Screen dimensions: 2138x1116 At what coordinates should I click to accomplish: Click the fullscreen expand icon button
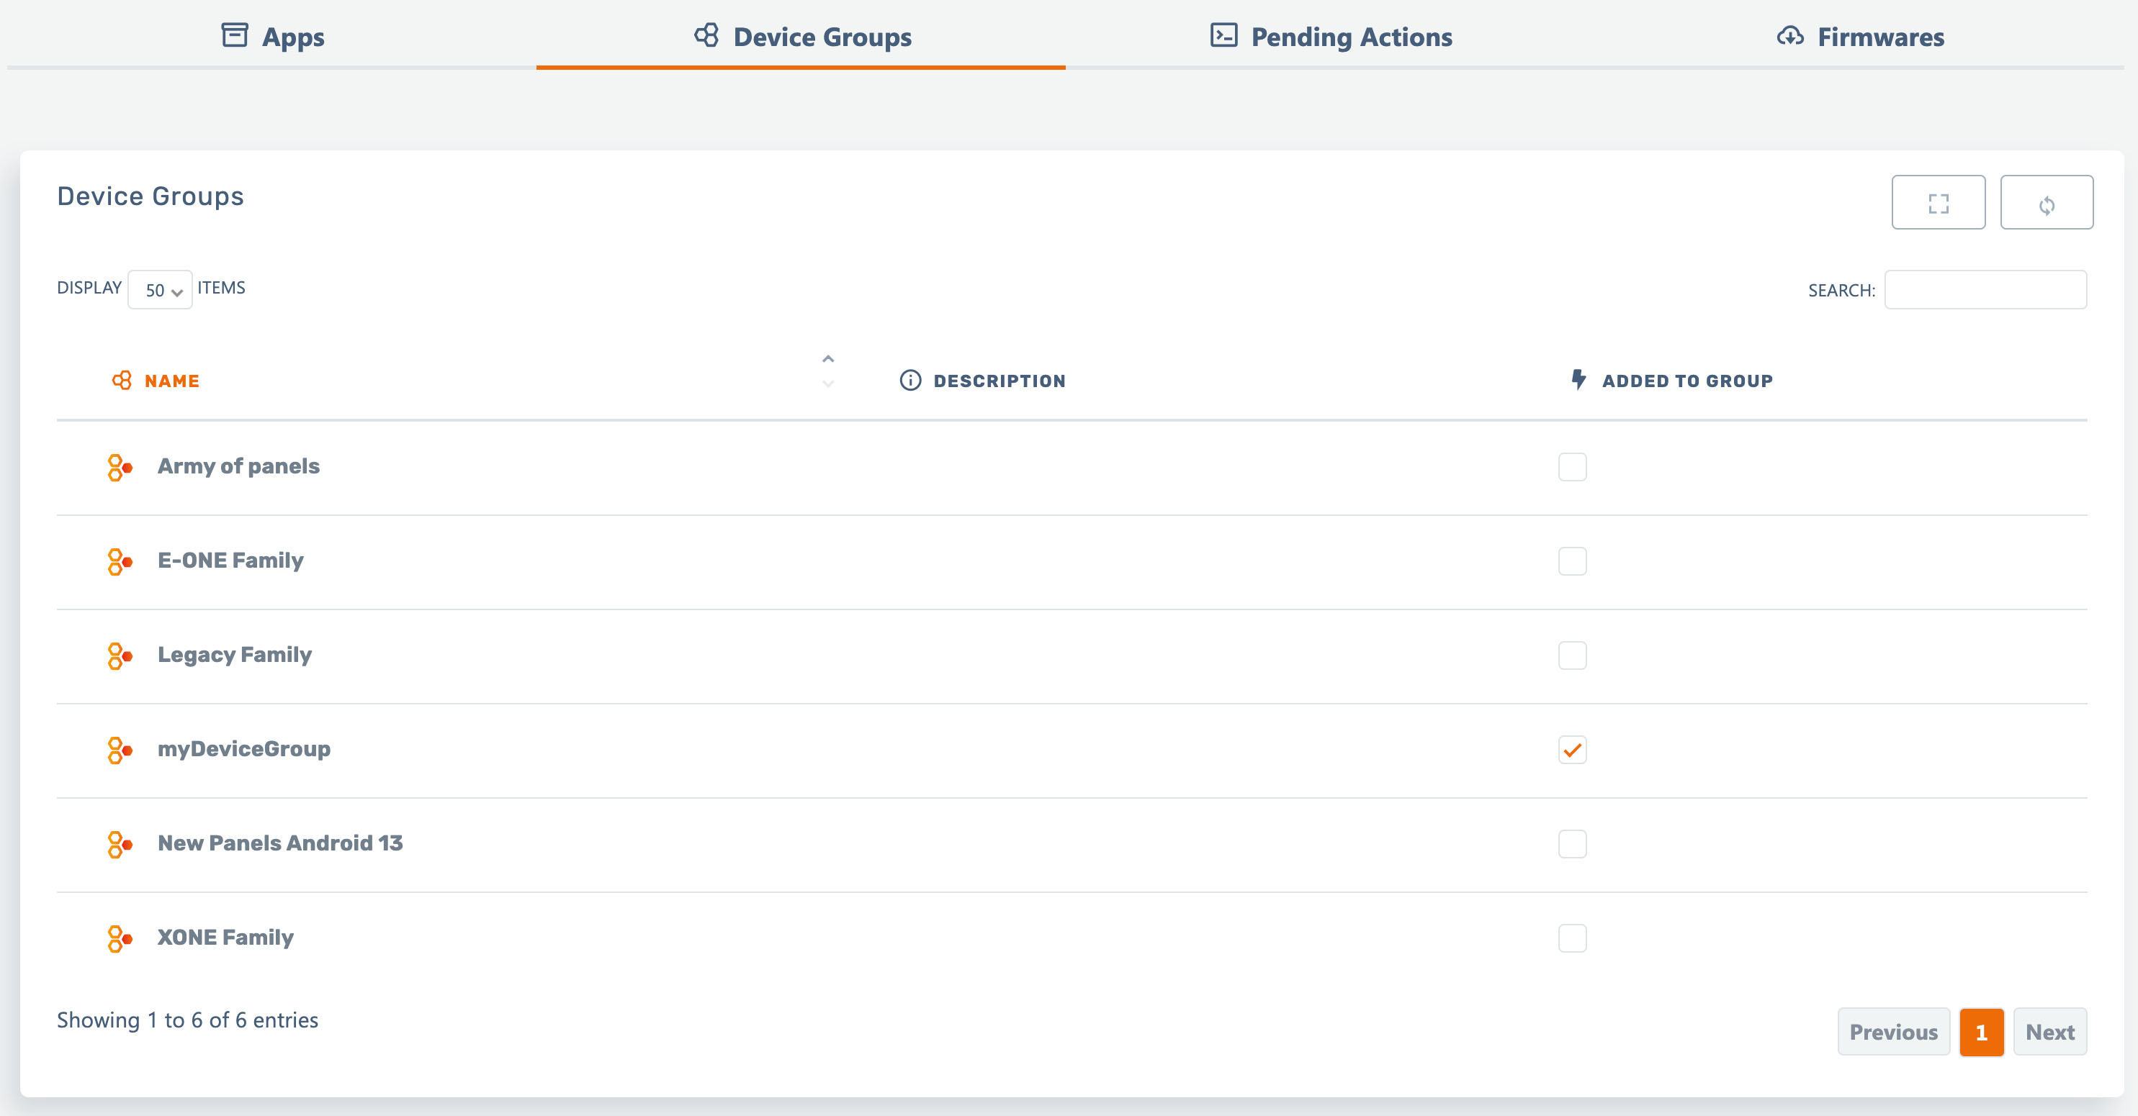[x=1938, y=202]
